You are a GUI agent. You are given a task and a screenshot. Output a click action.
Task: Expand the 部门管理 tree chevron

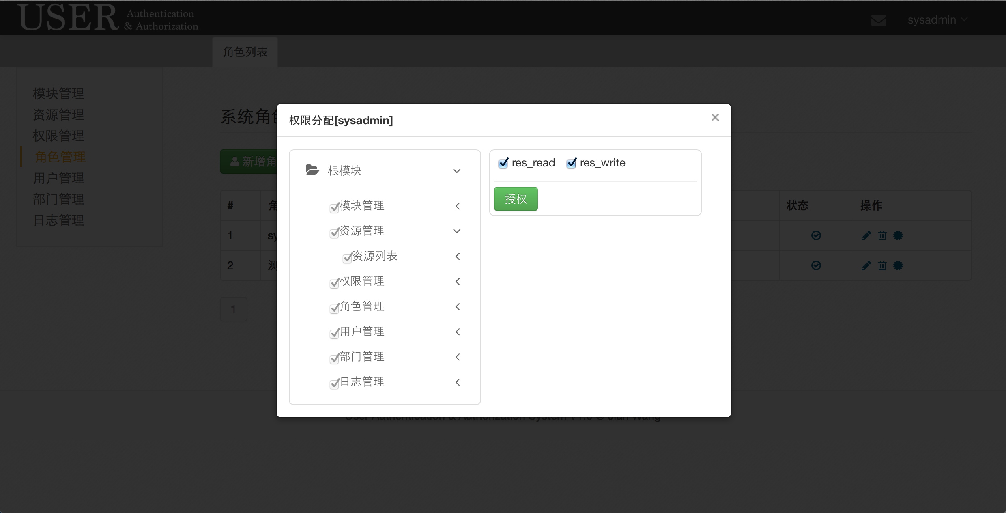tap(458, 357)
